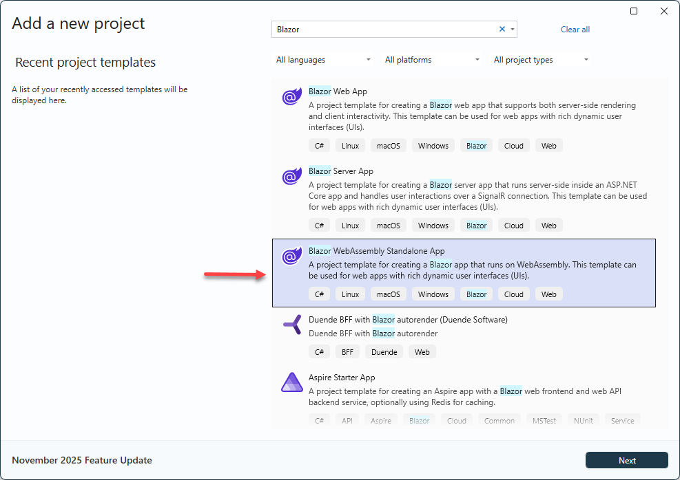Click the Clear all link

click(x=575, y=30)
